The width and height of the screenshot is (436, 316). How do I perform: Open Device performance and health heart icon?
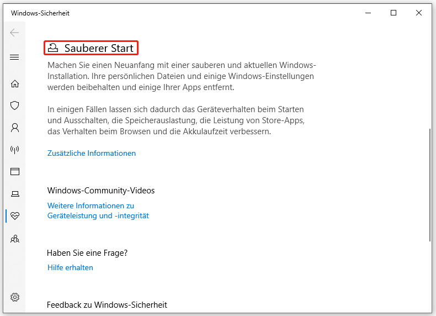click(x=15, y=215)
